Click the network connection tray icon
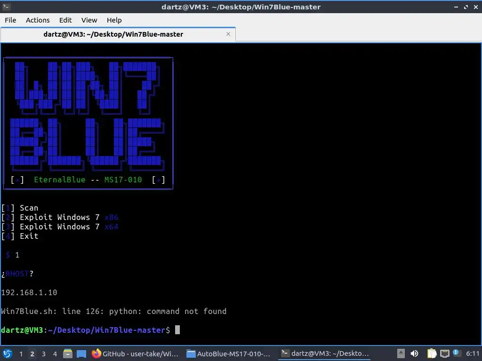 [x=444, y=354]
